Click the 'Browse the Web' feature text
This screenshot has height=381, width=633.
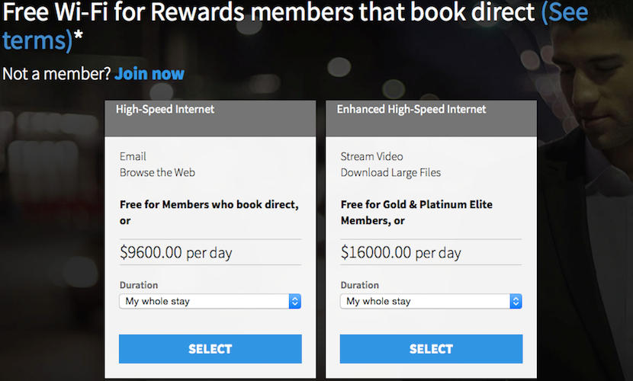(157, 172)
